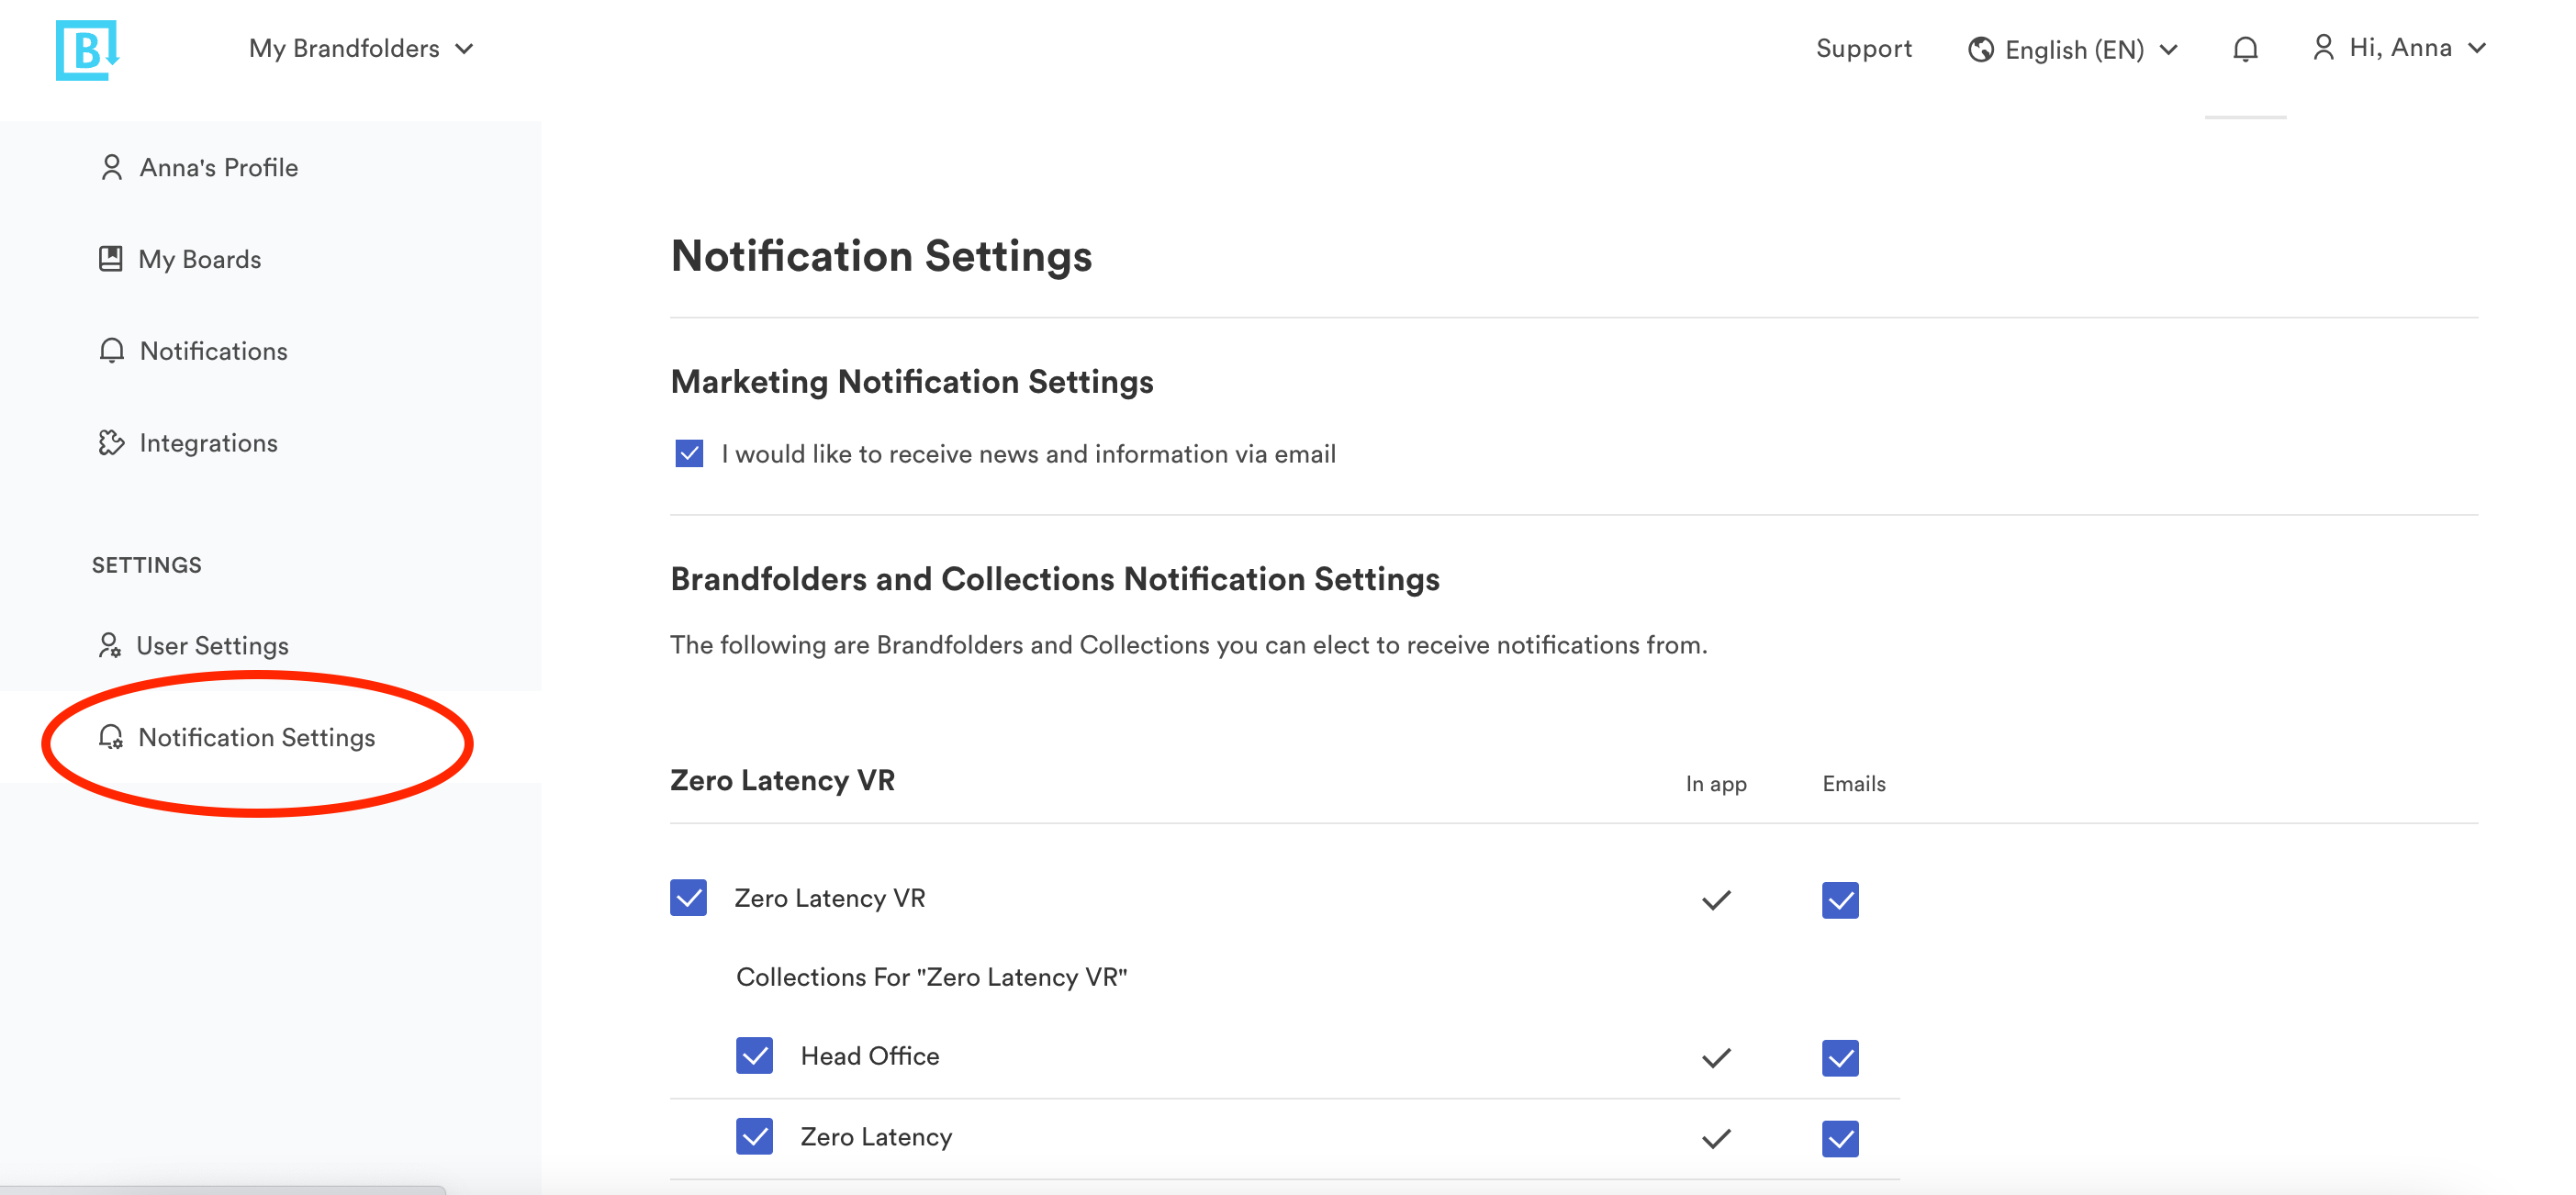Click the user avatar icon beside Hi, Anna
Viewport: 2576px width, 1195px height.
coord(2323,47)
